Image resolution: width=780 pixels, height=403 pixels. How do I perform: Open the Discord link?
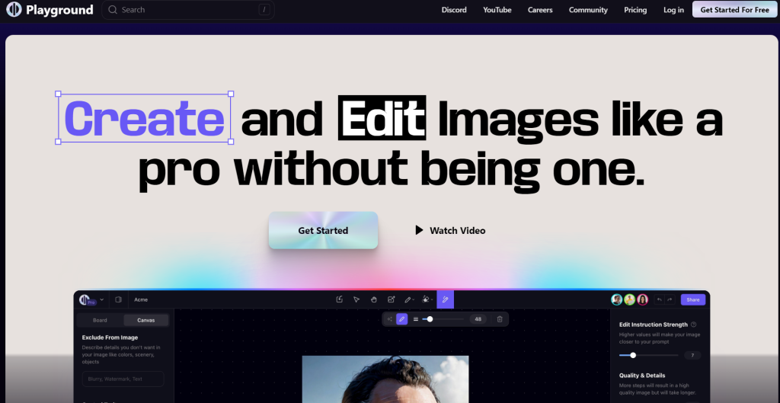(x=454, y=10)
